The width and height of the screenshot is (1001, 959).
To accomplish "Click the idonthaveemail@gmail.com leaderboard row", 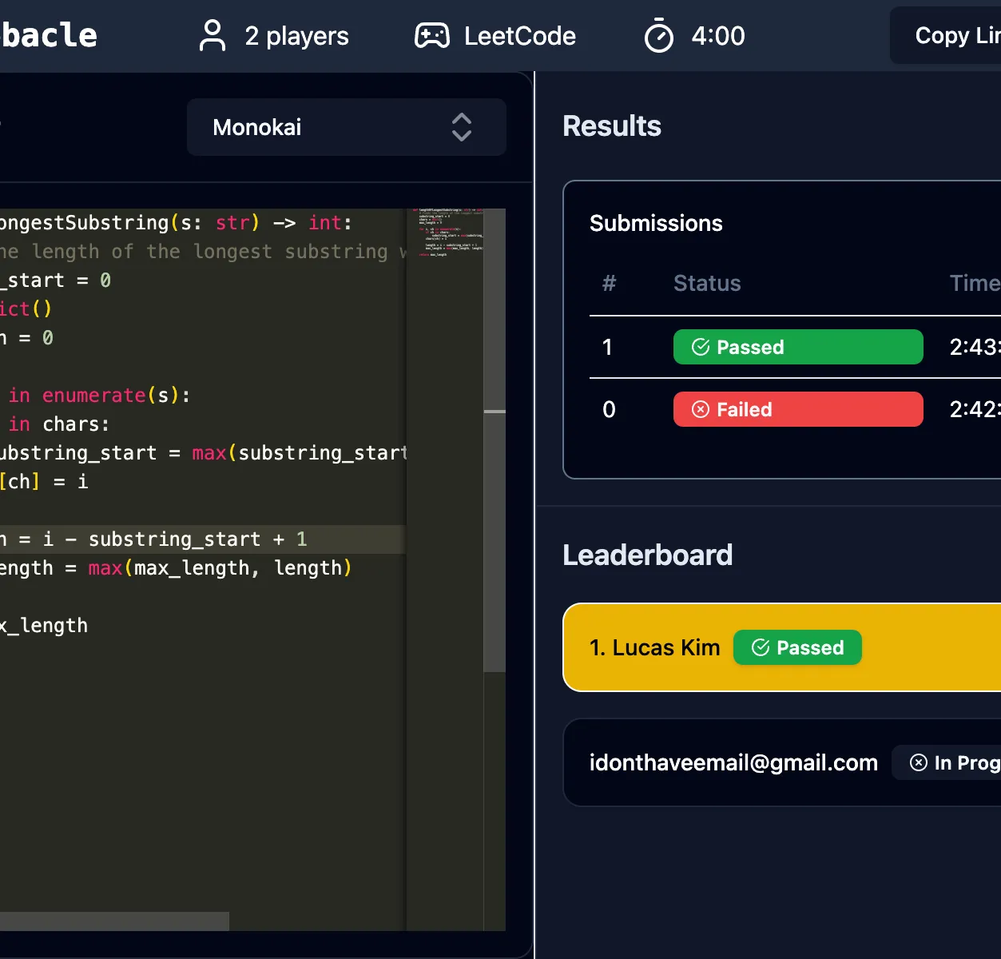I will pyautogui.click(x=733, y=762).
